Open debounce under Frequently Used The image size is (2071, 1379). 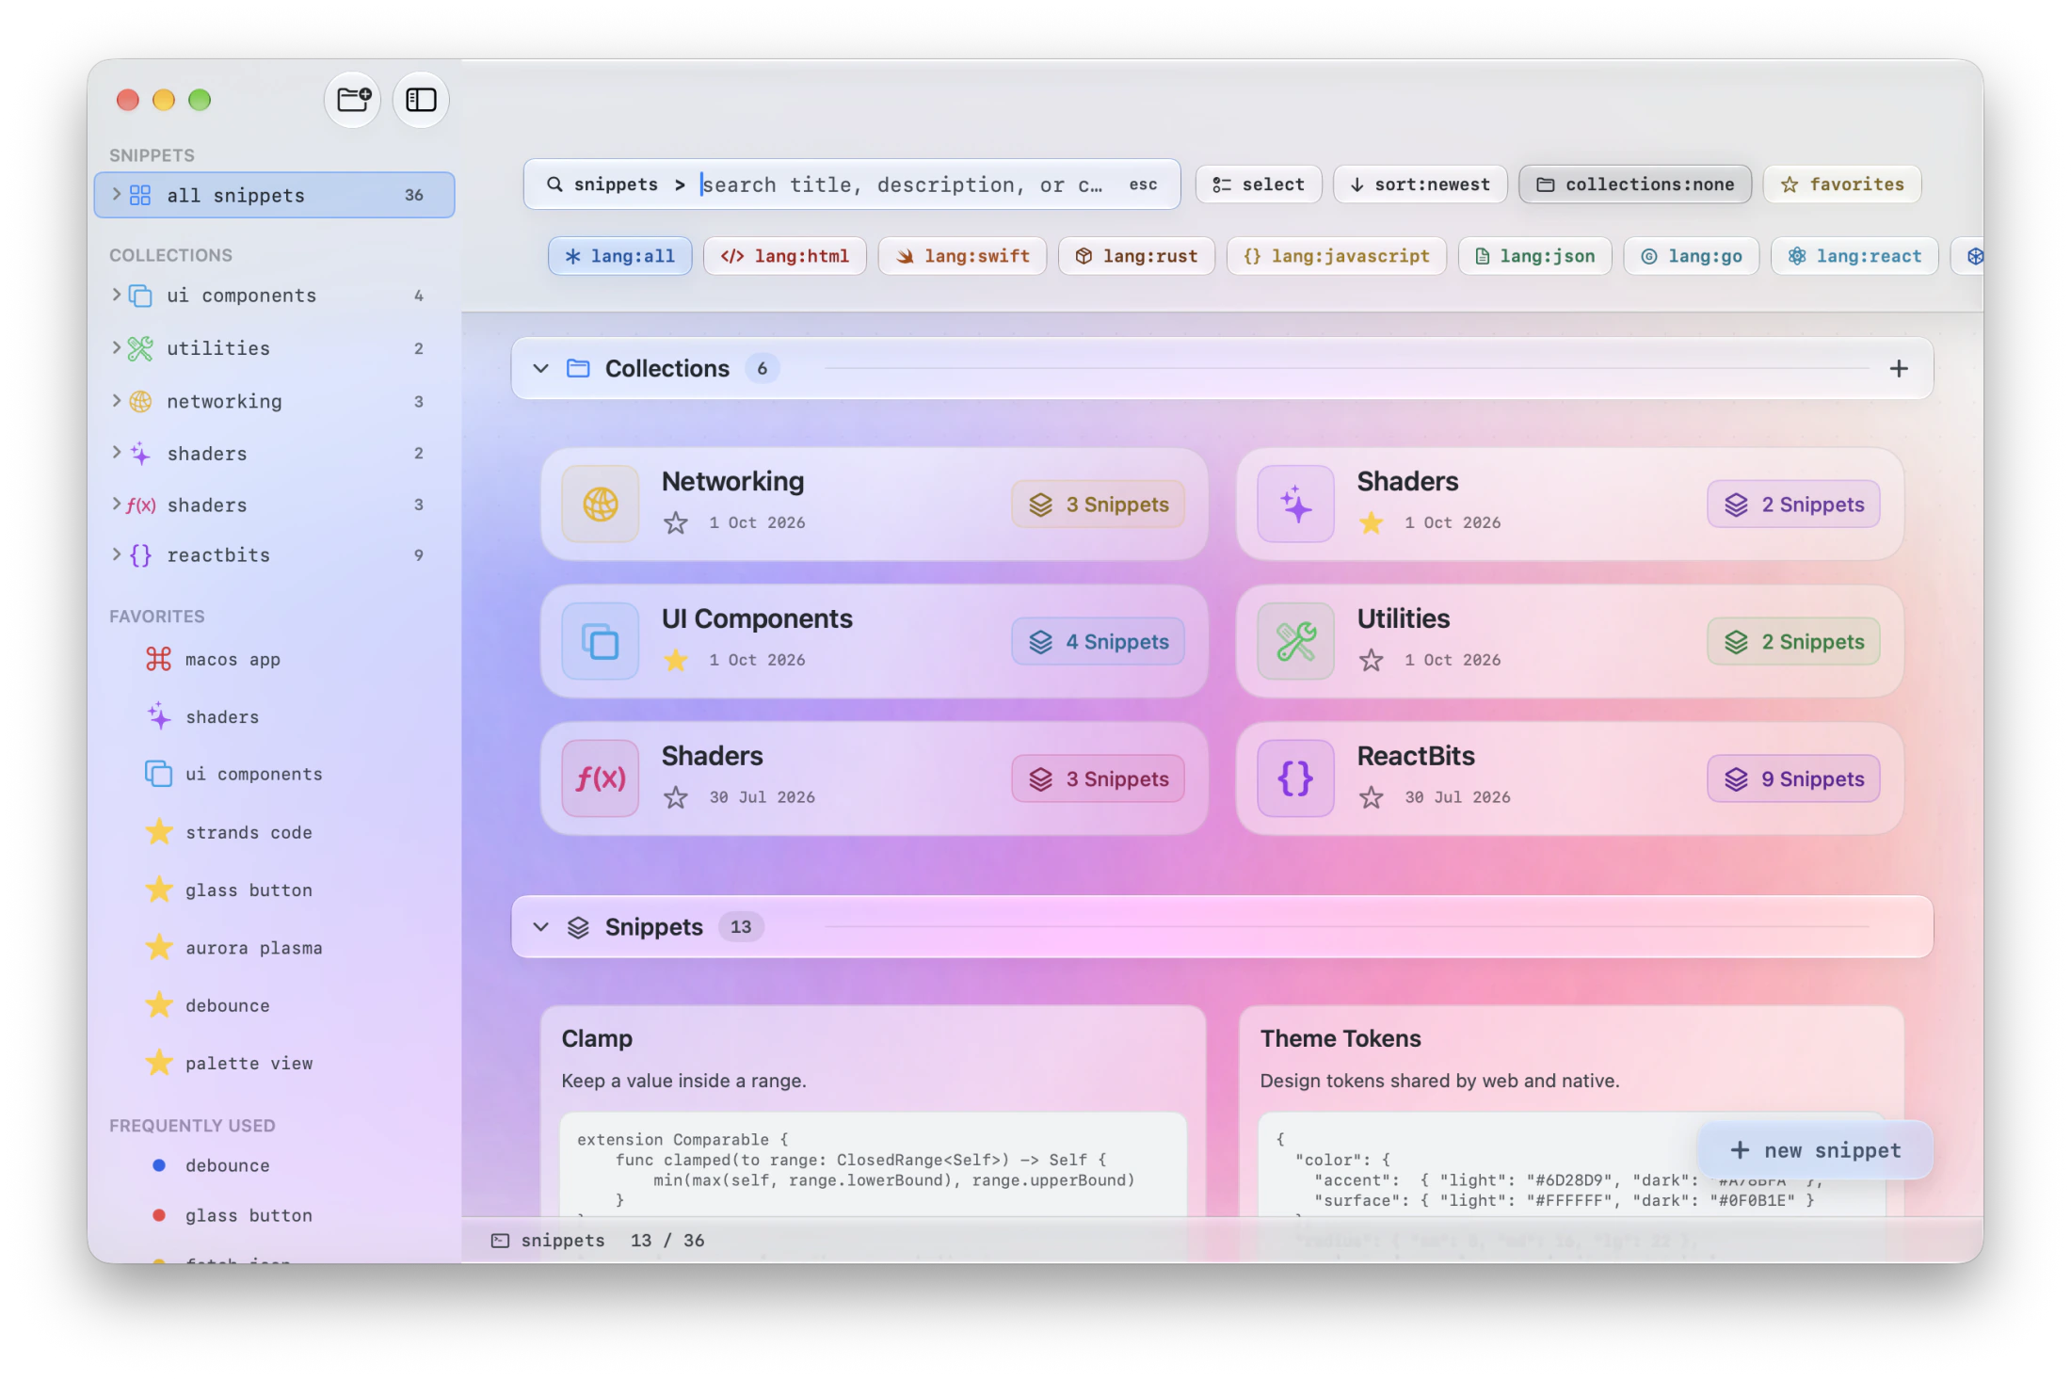tap(227, 1165)
